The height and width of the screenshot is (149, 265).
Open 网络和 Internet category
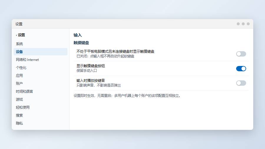pos(41,60)
